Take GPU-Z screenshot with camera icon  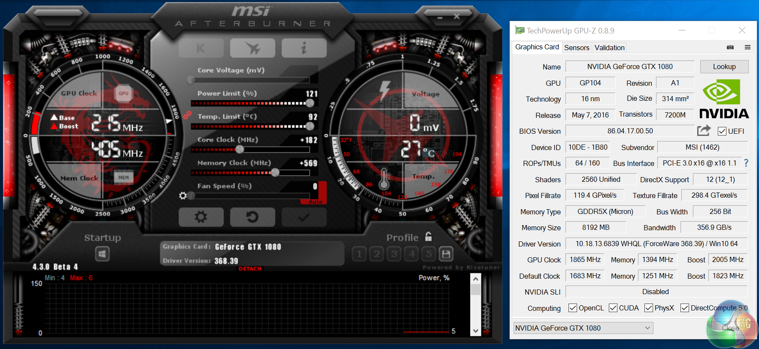(x=730, y=47)
